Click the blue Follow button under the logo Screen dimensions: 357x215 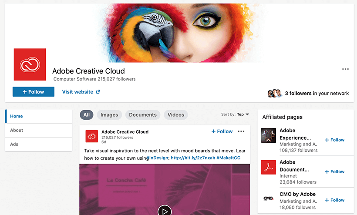click(34, 92)
